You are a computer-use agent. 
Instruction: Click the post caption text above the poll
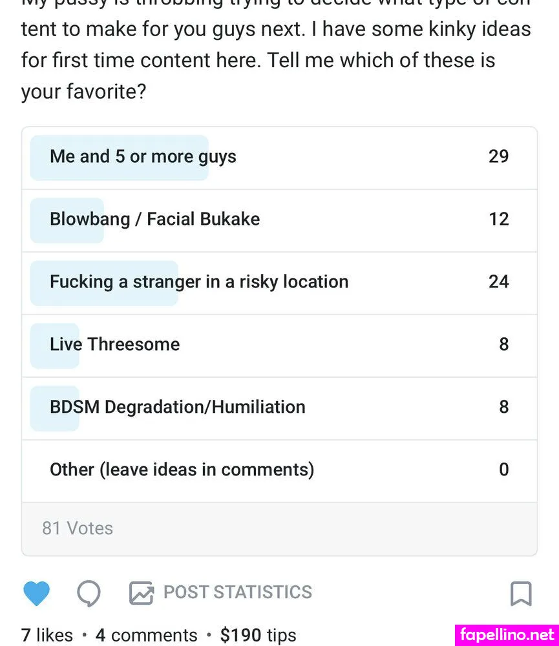258,61
